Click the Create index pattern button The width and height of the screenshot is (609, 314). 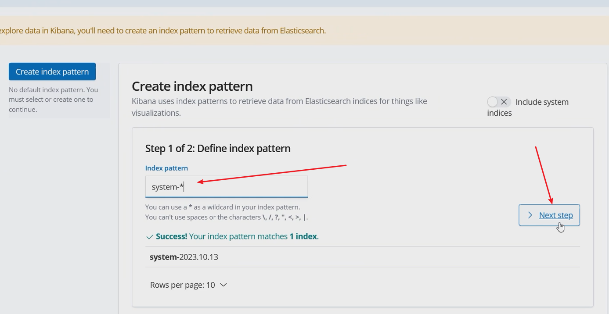[x=52, y=71]
